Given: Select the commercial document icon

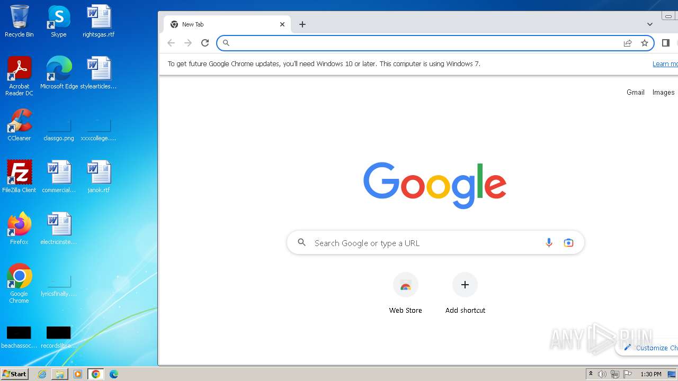Looking at the screenshot, I should point(59,177).
